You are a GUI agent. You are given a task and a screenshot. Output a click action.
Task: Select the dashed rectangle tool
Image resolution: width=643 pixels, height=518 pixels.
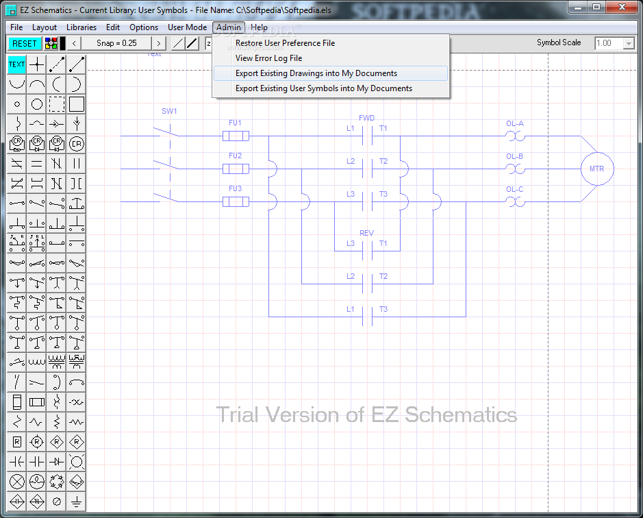click(57, 104)
